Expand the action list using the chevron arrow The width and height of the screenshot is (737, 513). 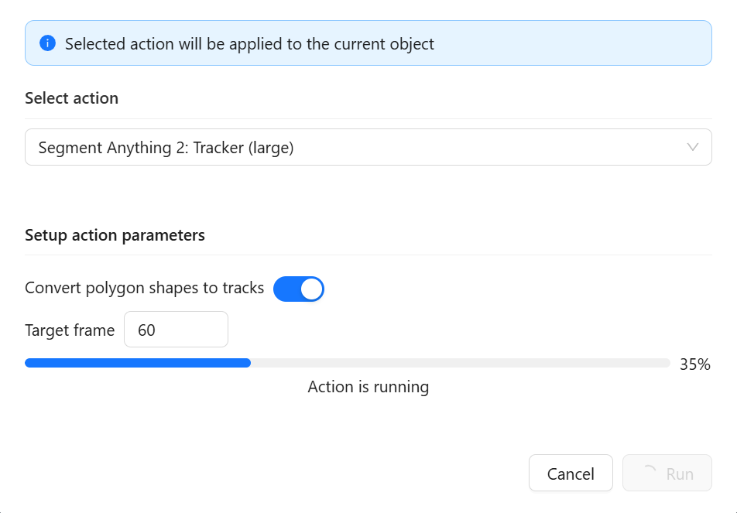(692, 147)
